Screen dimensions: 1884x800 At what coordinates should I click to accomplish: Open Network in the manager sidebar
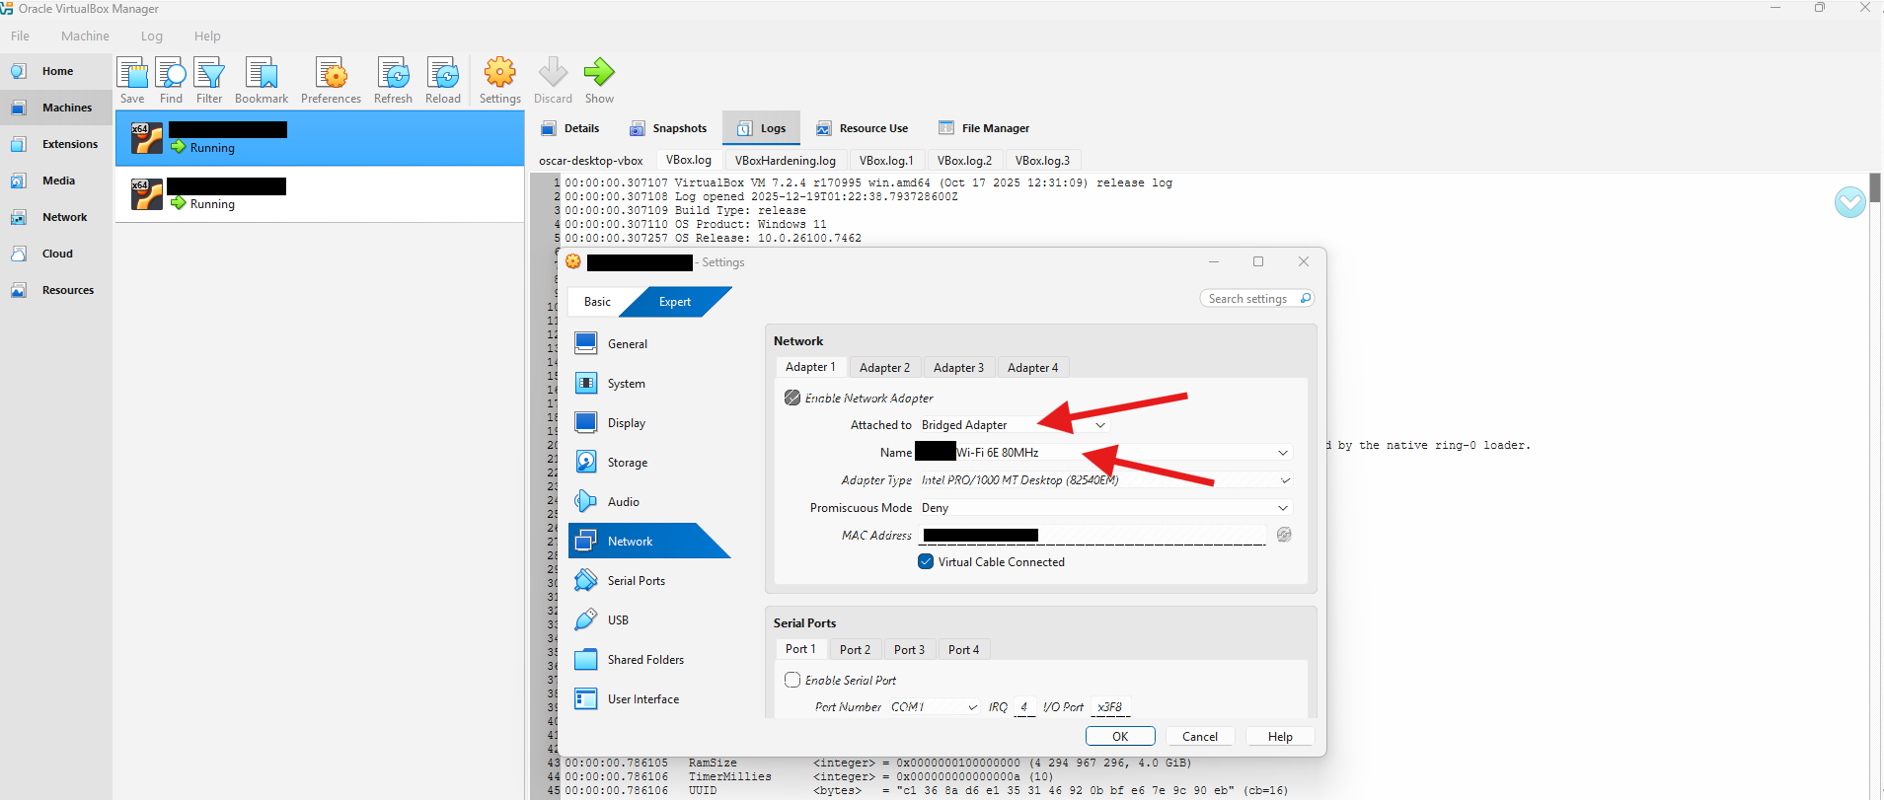pyautogui.click(x=56, y=217)
